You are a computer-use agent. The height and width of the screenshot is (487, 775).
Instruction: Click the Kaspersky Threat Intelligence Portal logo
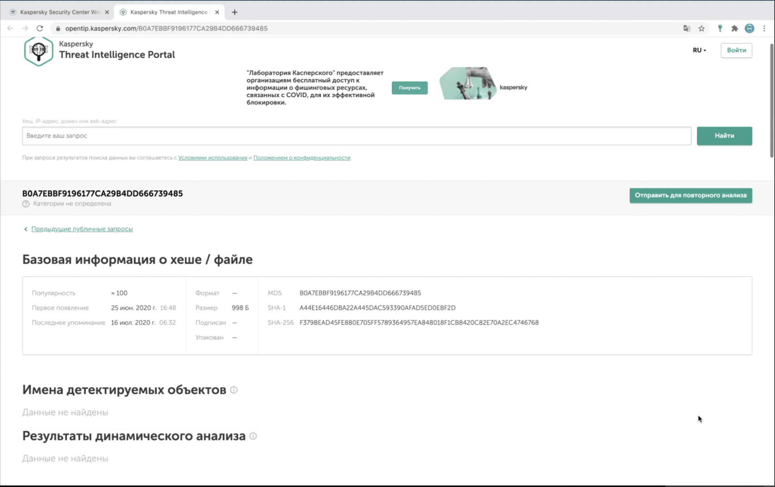pyautogui.click(x=38, y=51)
